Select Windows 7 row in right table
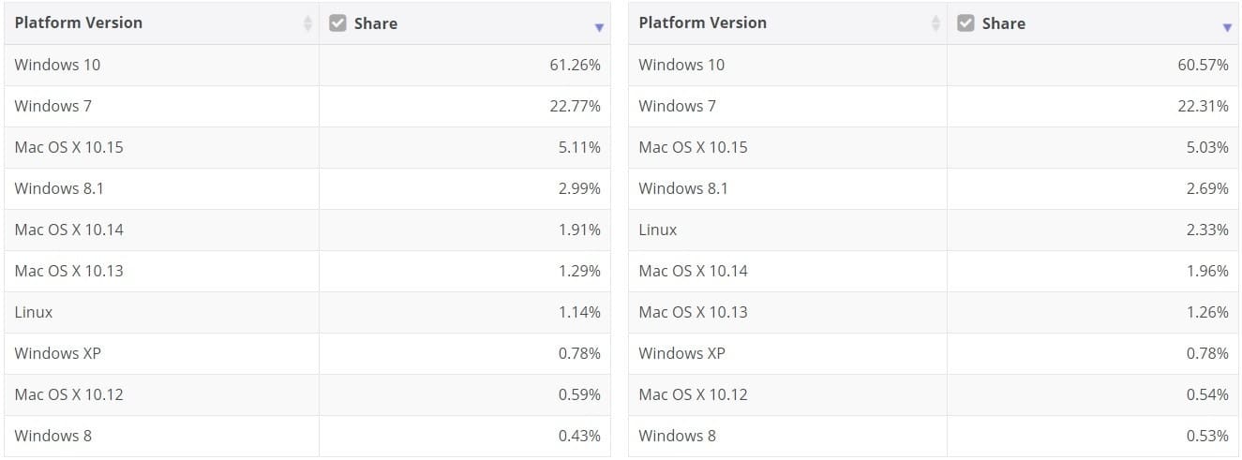Viewport: 1242px width, 460px height. click(x=677, y=106)
